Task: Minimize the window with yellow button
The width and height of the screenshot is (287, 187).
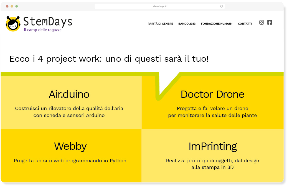Action: 12,6
